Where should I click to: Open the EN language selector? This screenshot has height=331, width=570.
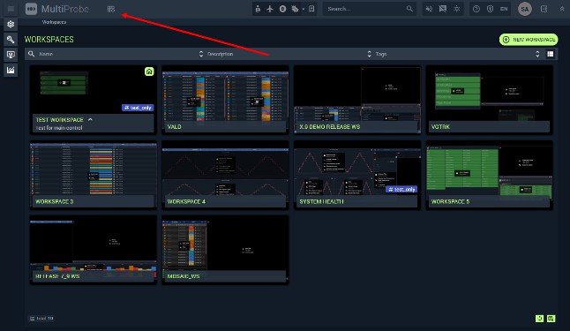pyautogui.click(x=504, y=9)
